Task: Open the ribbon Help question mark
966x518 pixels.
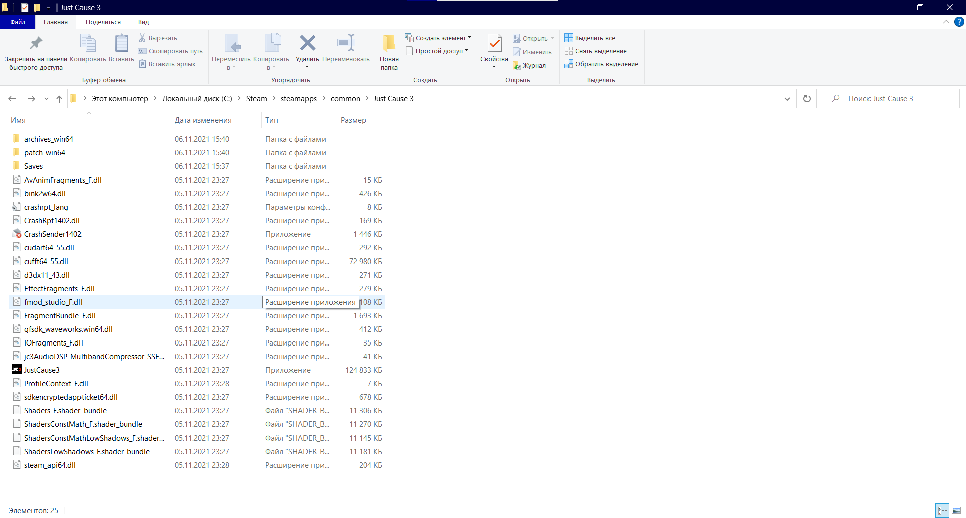Action: pyautogui.click(x=959, y=22)
